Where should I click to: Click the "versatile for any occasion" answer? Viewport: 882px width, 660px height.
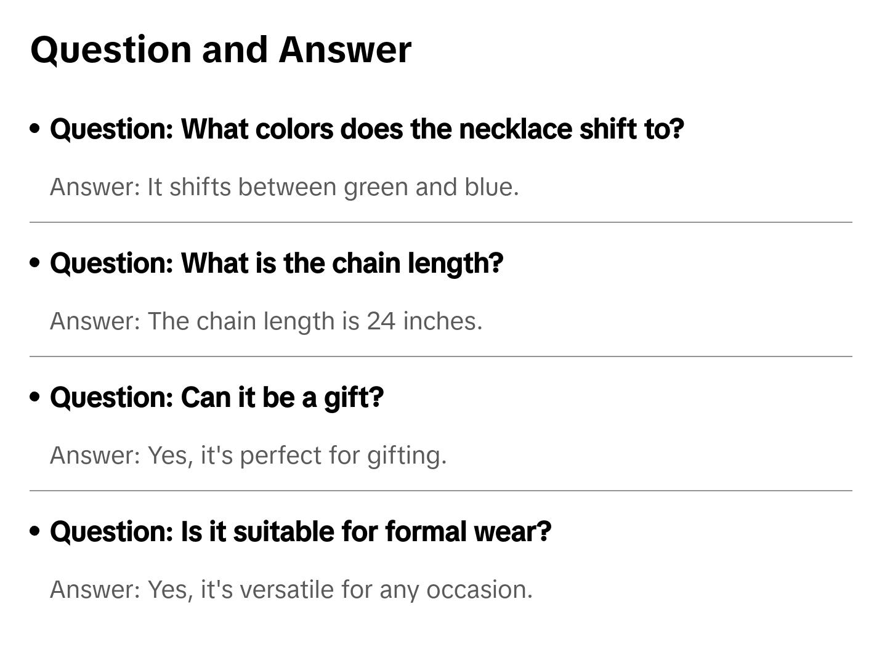coord(291,589)
